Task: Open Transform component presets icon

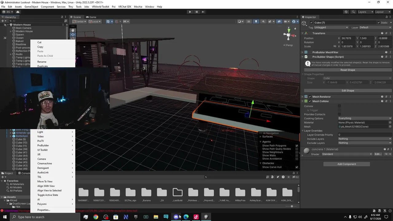Action: 386,33
